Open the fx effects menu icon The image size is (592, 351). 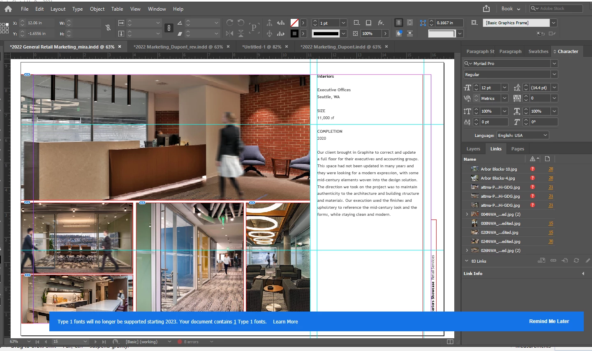[x=381, y=23]
